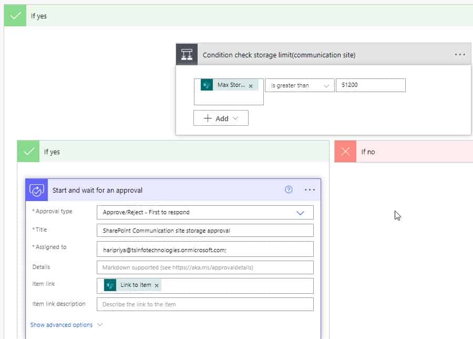
Task: Click the Add button in the condition
Action: tap(221, 118)
